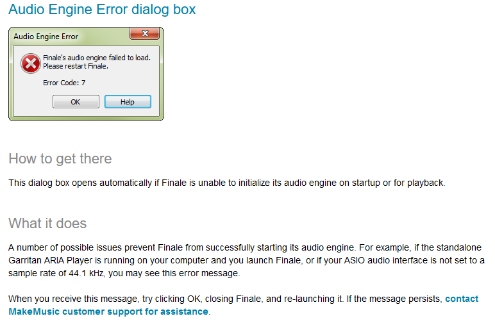Click the sentence starting "When you receive this message"
Image resolution: width=495 pixels, height=323 pixels.
[x=224, y=299]
